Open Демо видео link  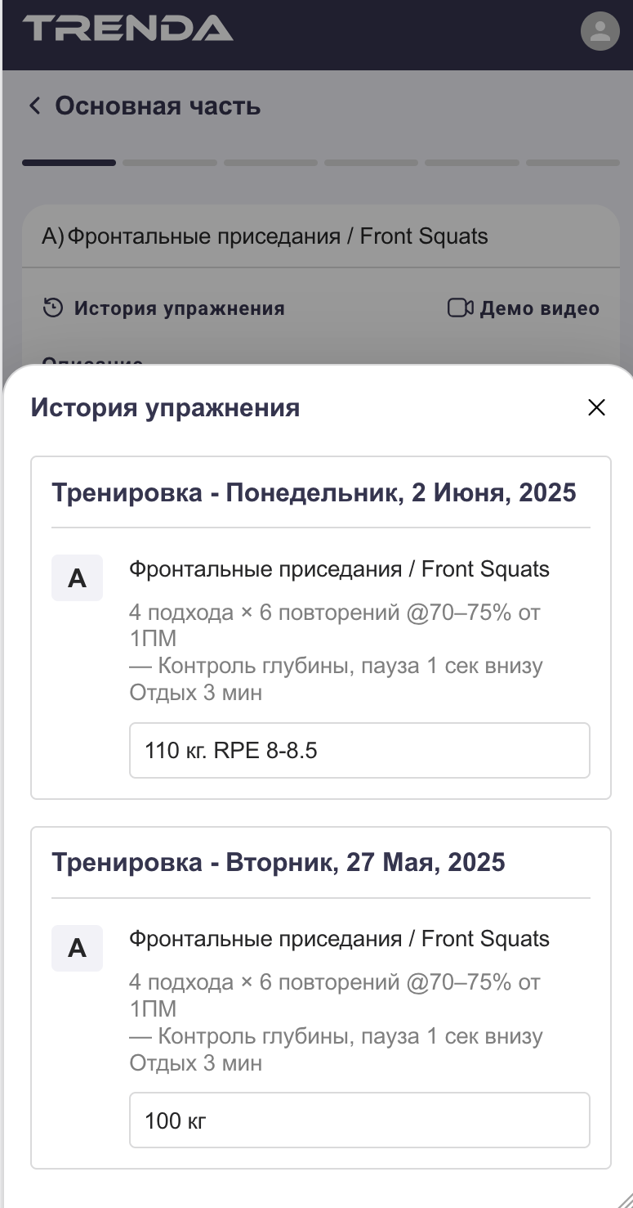pos(539,308)
